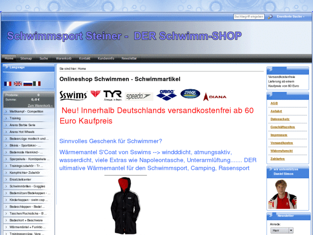Open Wettkampf - Competition category
The image size is (313, 235).
tap(29, 111)
